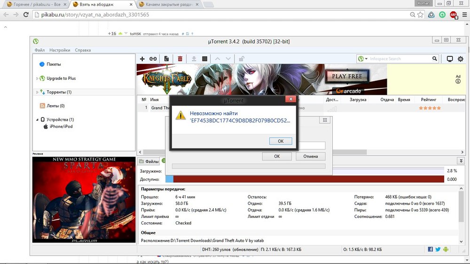Click the search magnifier in µTorrent search box
470x264 pixels.
pyautogui.click(x=435, y=59)
